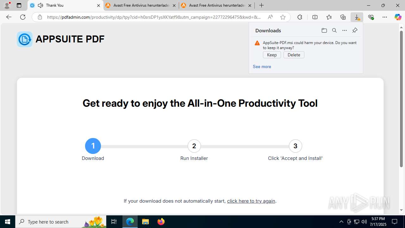Viewport: 405px width, 228px height.
Task: Toggle the Downloads toolbar button
Action: coord(357,17)
